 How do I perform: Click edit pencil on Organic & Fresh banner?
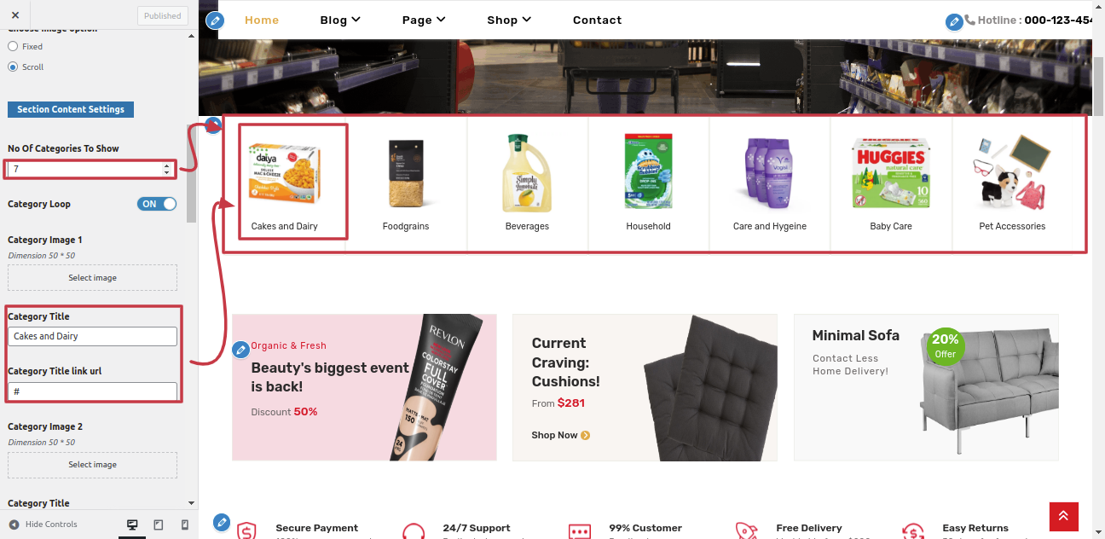pos(241,350)
